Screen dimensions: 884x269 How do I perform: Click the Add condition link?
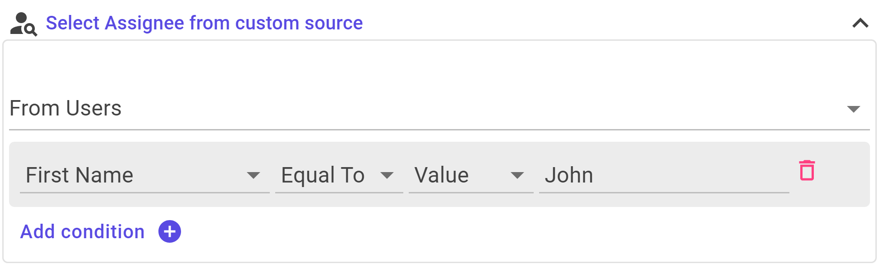[x=82, y=232]
